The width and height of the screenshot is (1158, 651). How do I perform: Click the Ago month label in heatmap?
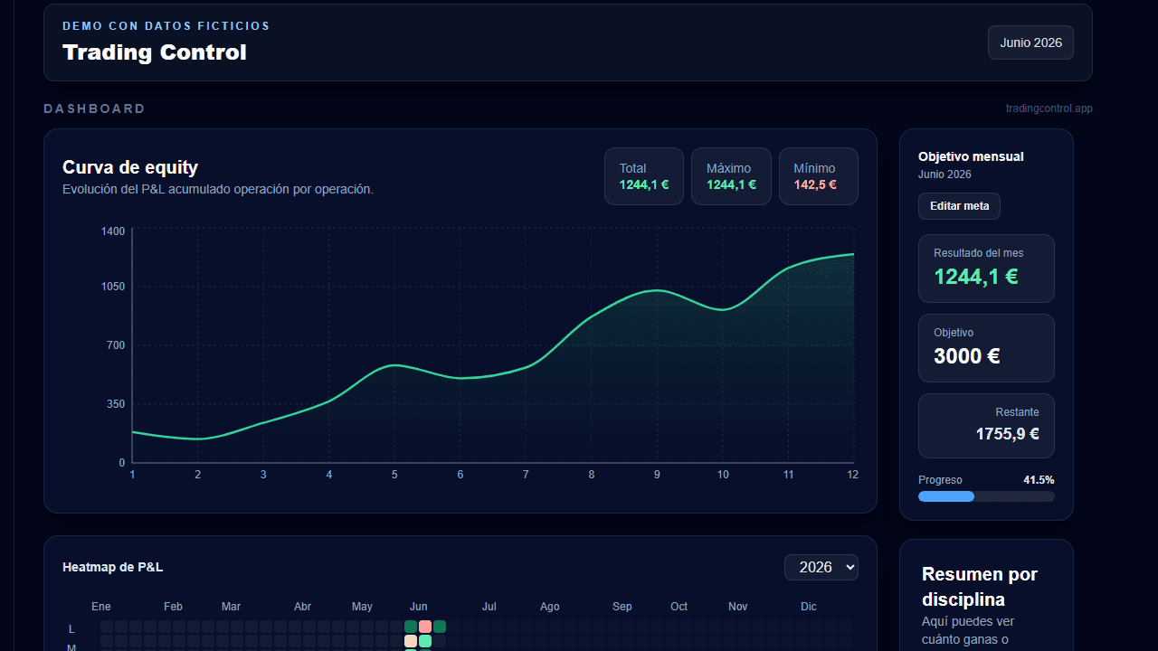click(549, 607)
